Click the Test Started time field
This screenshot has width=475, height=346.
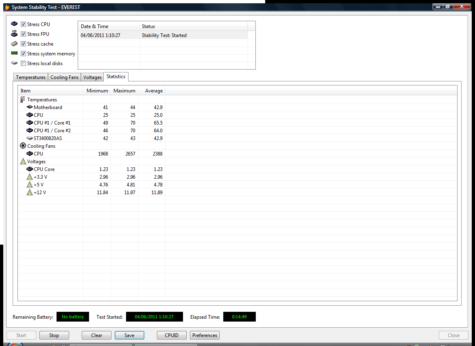(154, 317)
